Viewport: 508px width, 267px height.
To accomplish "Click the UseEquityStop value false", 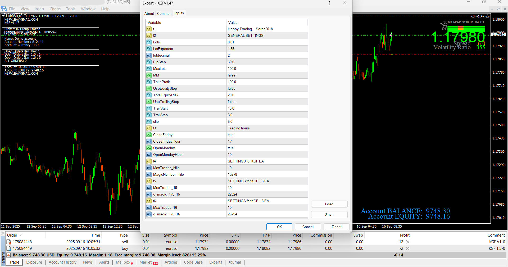I will click(232, 88).
